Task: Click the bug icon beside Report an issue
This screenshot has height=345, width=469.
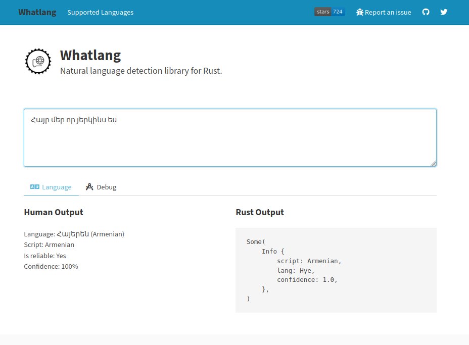Action: [359, 12]
